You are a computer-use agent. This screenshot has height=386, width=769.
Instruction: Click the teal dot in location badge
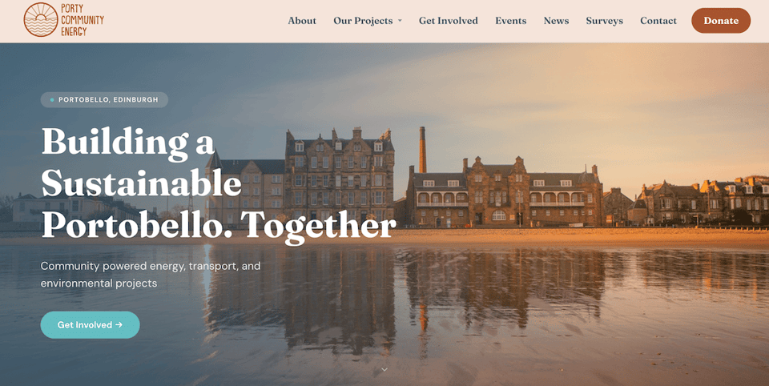(x=52, y=99)
